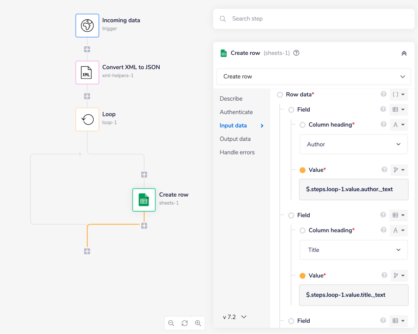Add a step below Incoming data trigger
Viewport: 418px width, 334px height.
[x=87, y=49]
